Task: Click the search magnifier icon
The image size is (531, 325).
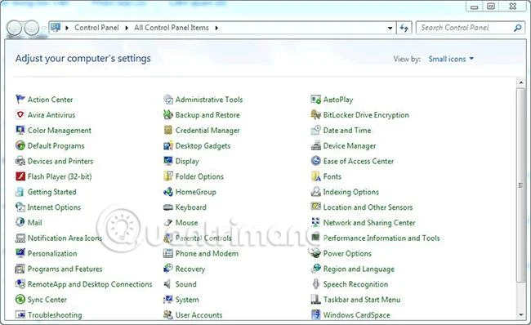Action: [x=517, y=28]
